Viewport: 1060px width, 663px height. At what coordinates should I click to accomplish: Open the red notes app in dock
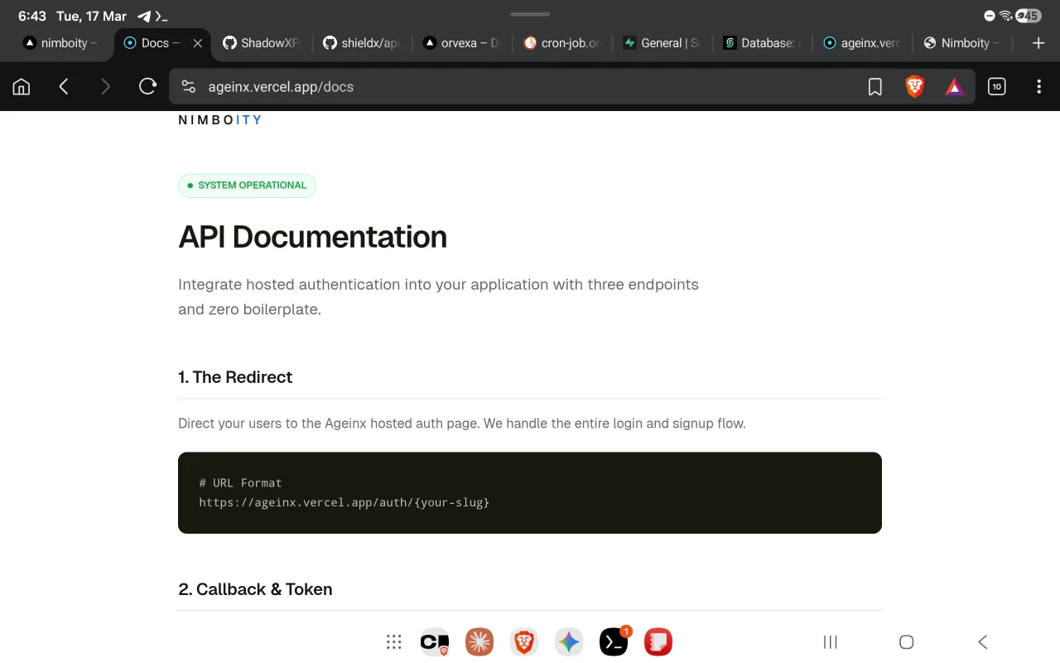pyautogui.click(x=658, y=641)
